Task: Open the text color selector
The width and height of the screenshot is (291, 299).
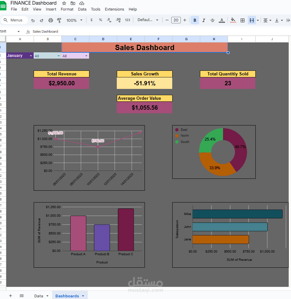Action: coord(222,20)
